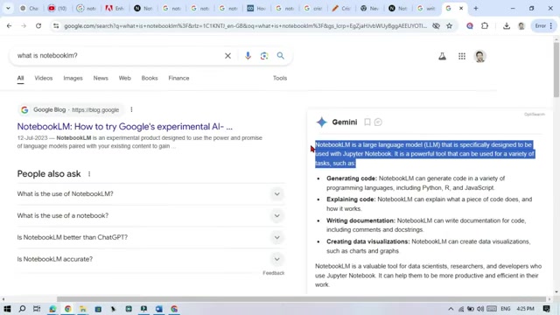Open Chrome downloads
Viewport: 560px width, 315px height.
point(507,25)
